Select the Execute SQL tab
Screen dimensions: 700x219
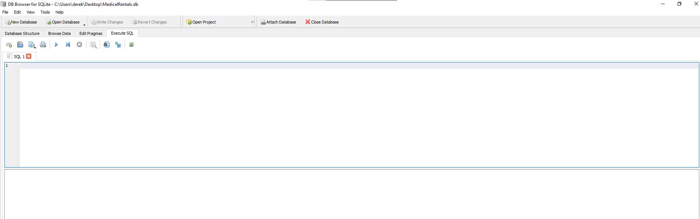tap(122, 33)
